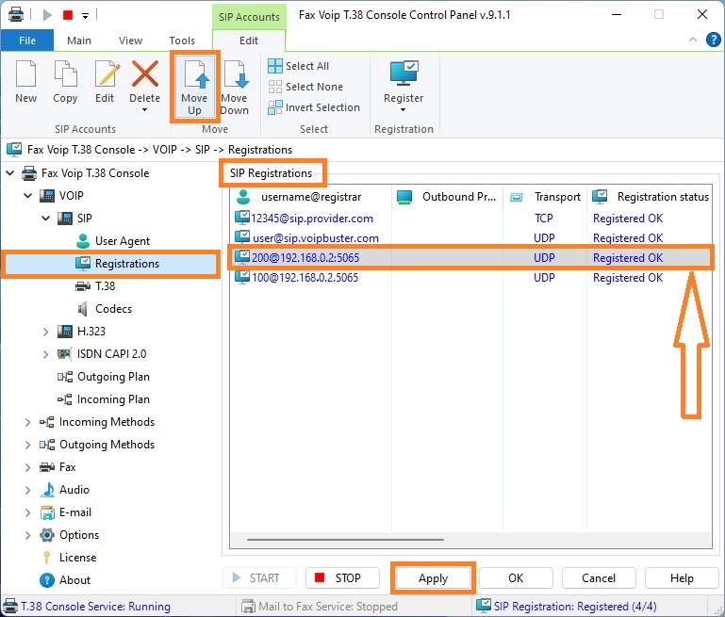Image resolution: width=725 pixels, height=617 pixels.
Task: Click the Apply button
Action: 434,578
